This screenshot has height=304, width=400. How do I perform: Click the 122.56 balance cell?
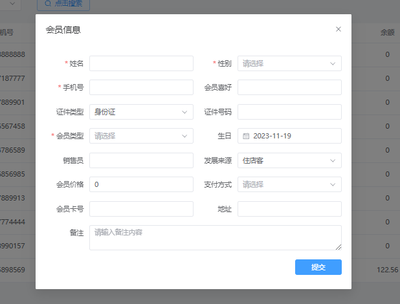click(387, 270)
